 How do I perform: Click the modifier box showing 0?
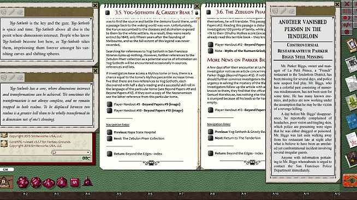6,182
